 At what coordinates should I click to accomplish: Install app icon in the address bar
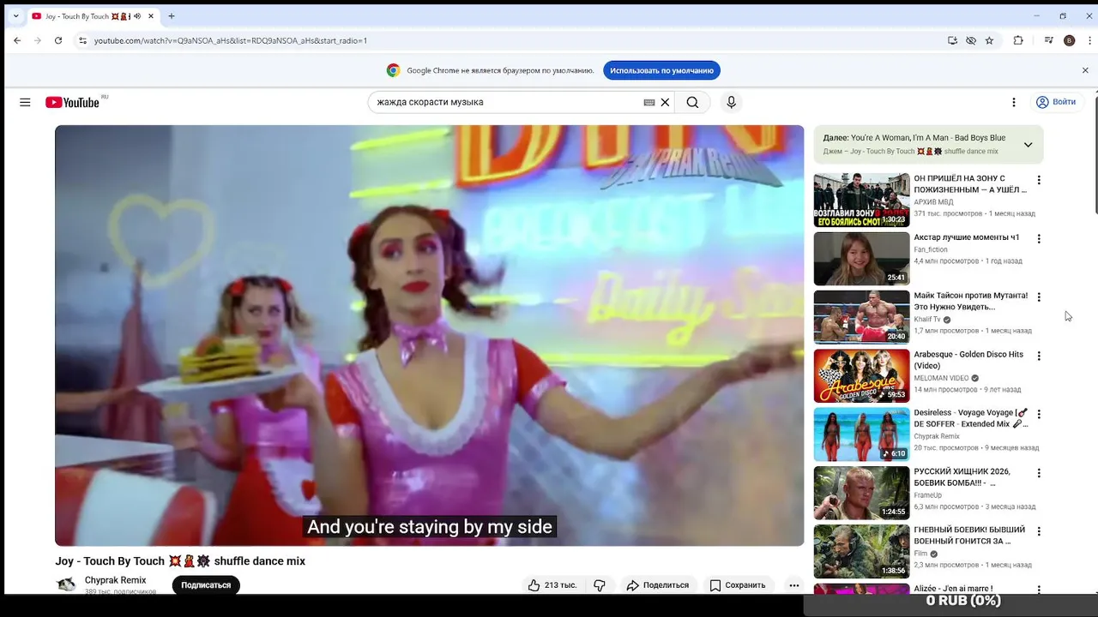click(x=952, y=40)
